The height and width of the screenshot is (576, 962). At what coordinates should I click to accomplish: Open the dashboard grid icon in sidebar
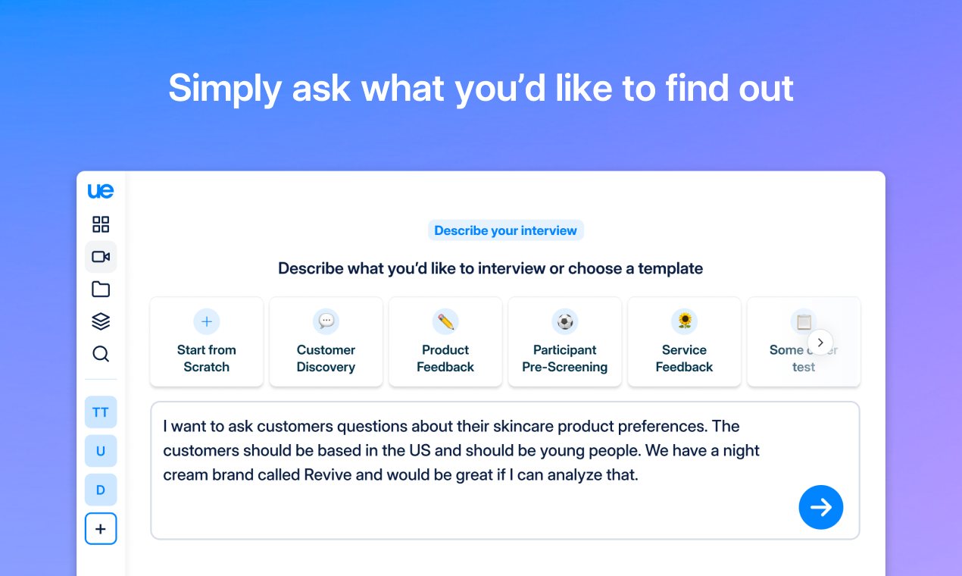tap(101, 224)
